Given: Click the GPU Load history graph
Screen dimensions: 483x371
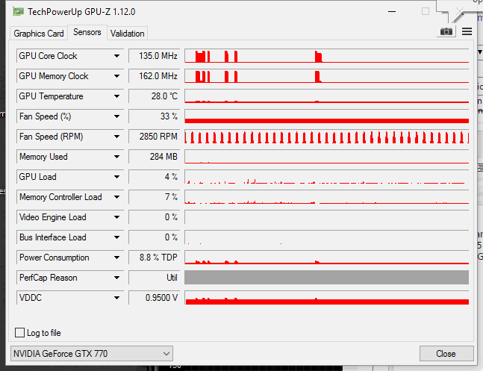Looking at the screenshot, I should pyautogui.click(x=326, y=177).
